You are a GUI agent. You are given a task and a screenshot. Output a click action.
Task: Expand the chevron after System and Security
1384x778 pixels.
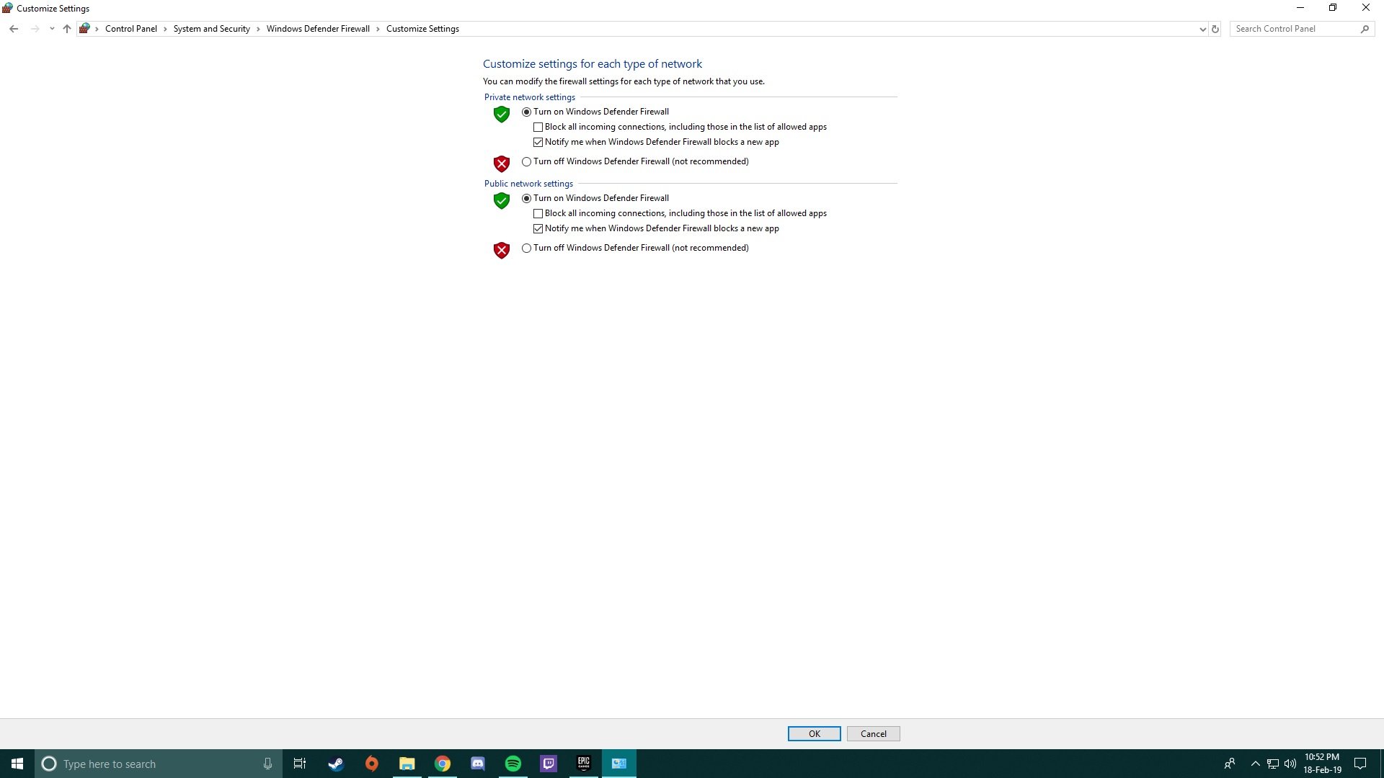pyautogui.click(x=258, y=29)
